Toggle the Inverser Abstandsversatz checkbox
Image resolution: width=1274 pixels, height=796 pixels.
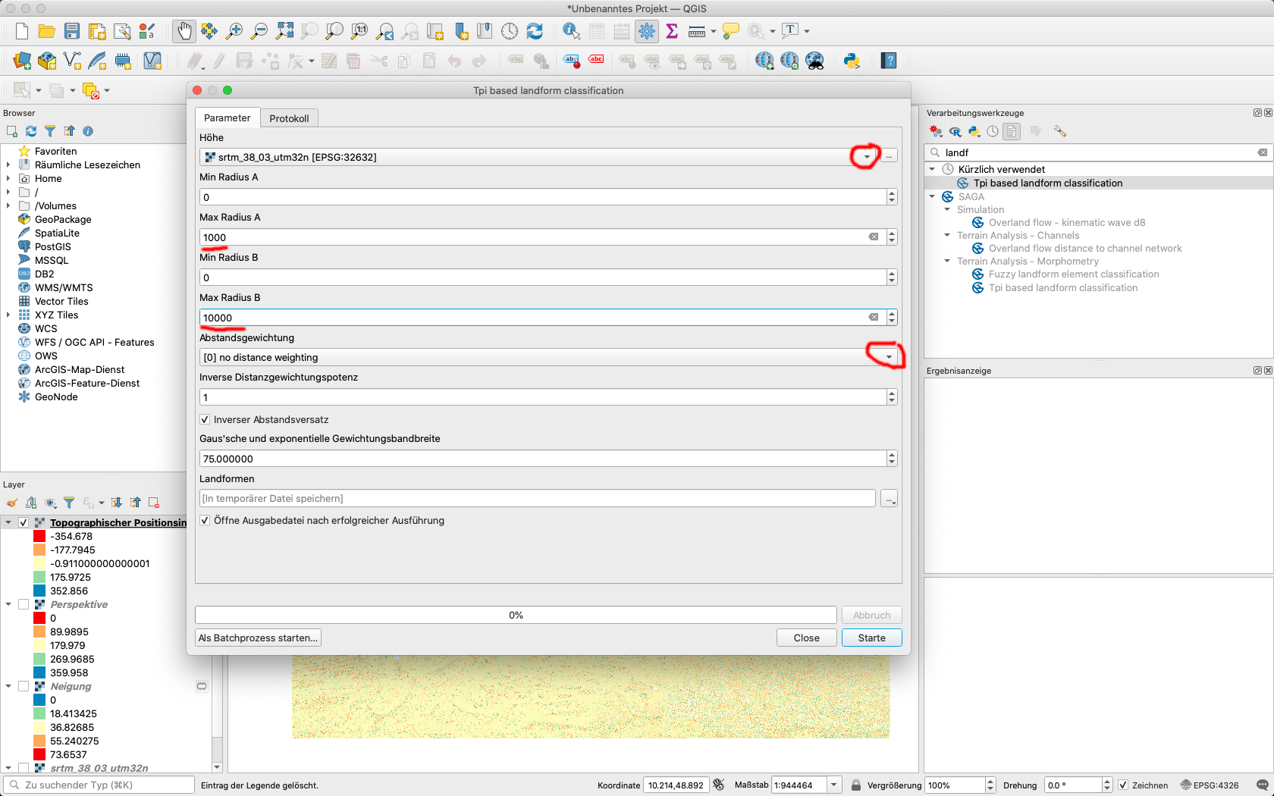tap(205, 419)
